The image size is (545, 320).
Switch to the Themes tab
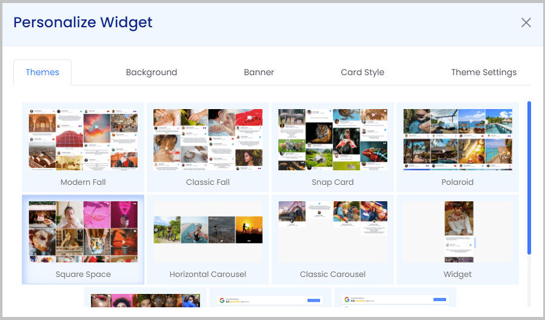(42, 72)
